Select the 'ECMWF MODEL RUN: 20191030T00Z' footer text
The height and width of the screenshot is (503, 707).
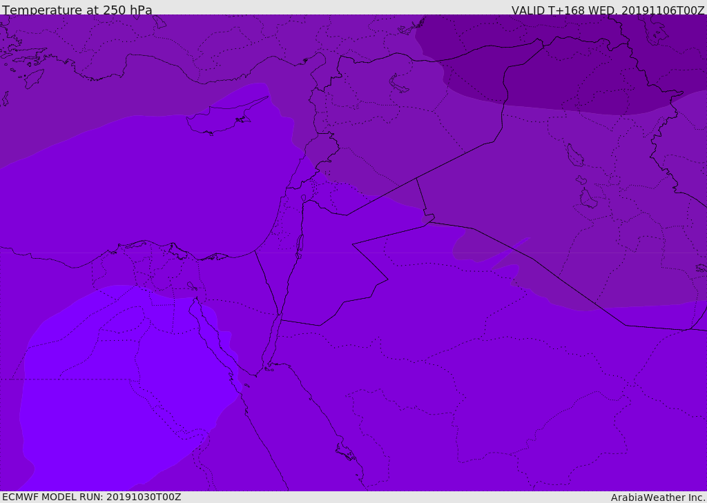(92, 497)
